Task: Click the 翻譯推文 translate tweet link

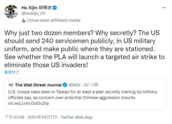Action: 12,72
